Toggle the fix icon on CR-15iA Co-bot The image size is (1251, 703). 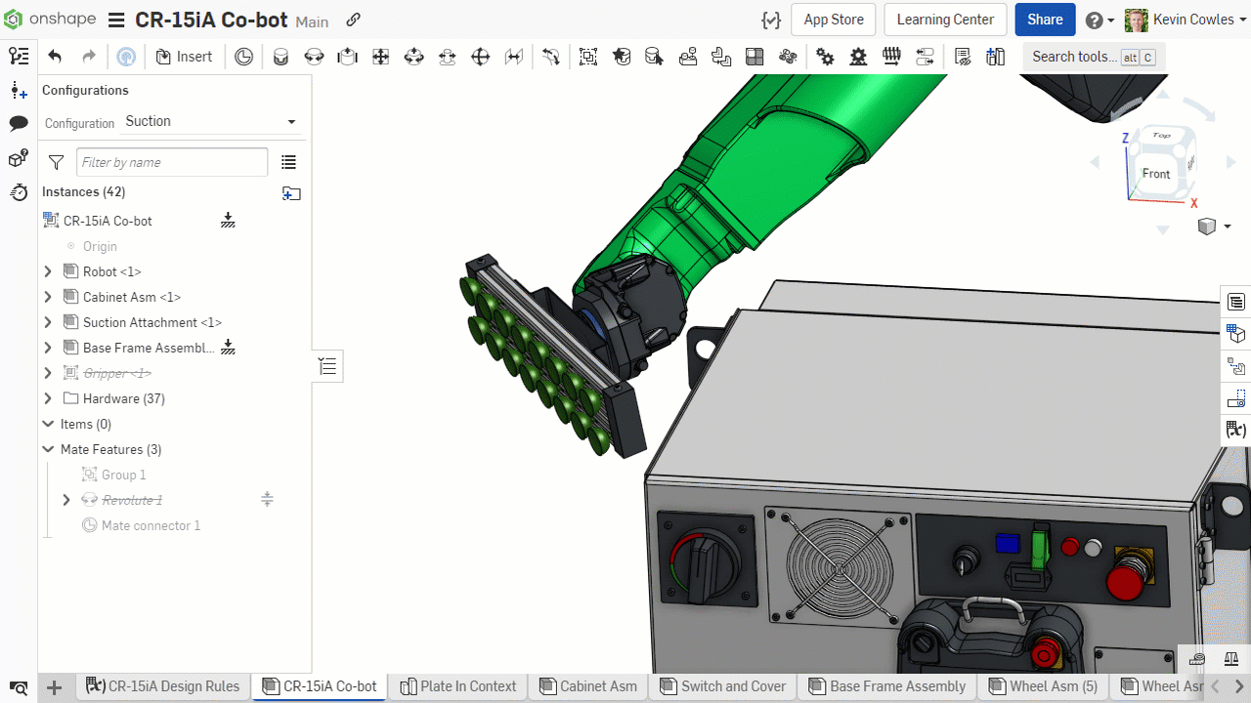pos(228,221)
